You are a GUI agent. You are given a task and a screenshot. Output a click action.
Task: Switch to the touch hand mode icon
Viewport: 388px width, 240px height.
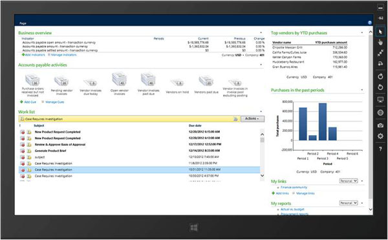pos(380,42)
